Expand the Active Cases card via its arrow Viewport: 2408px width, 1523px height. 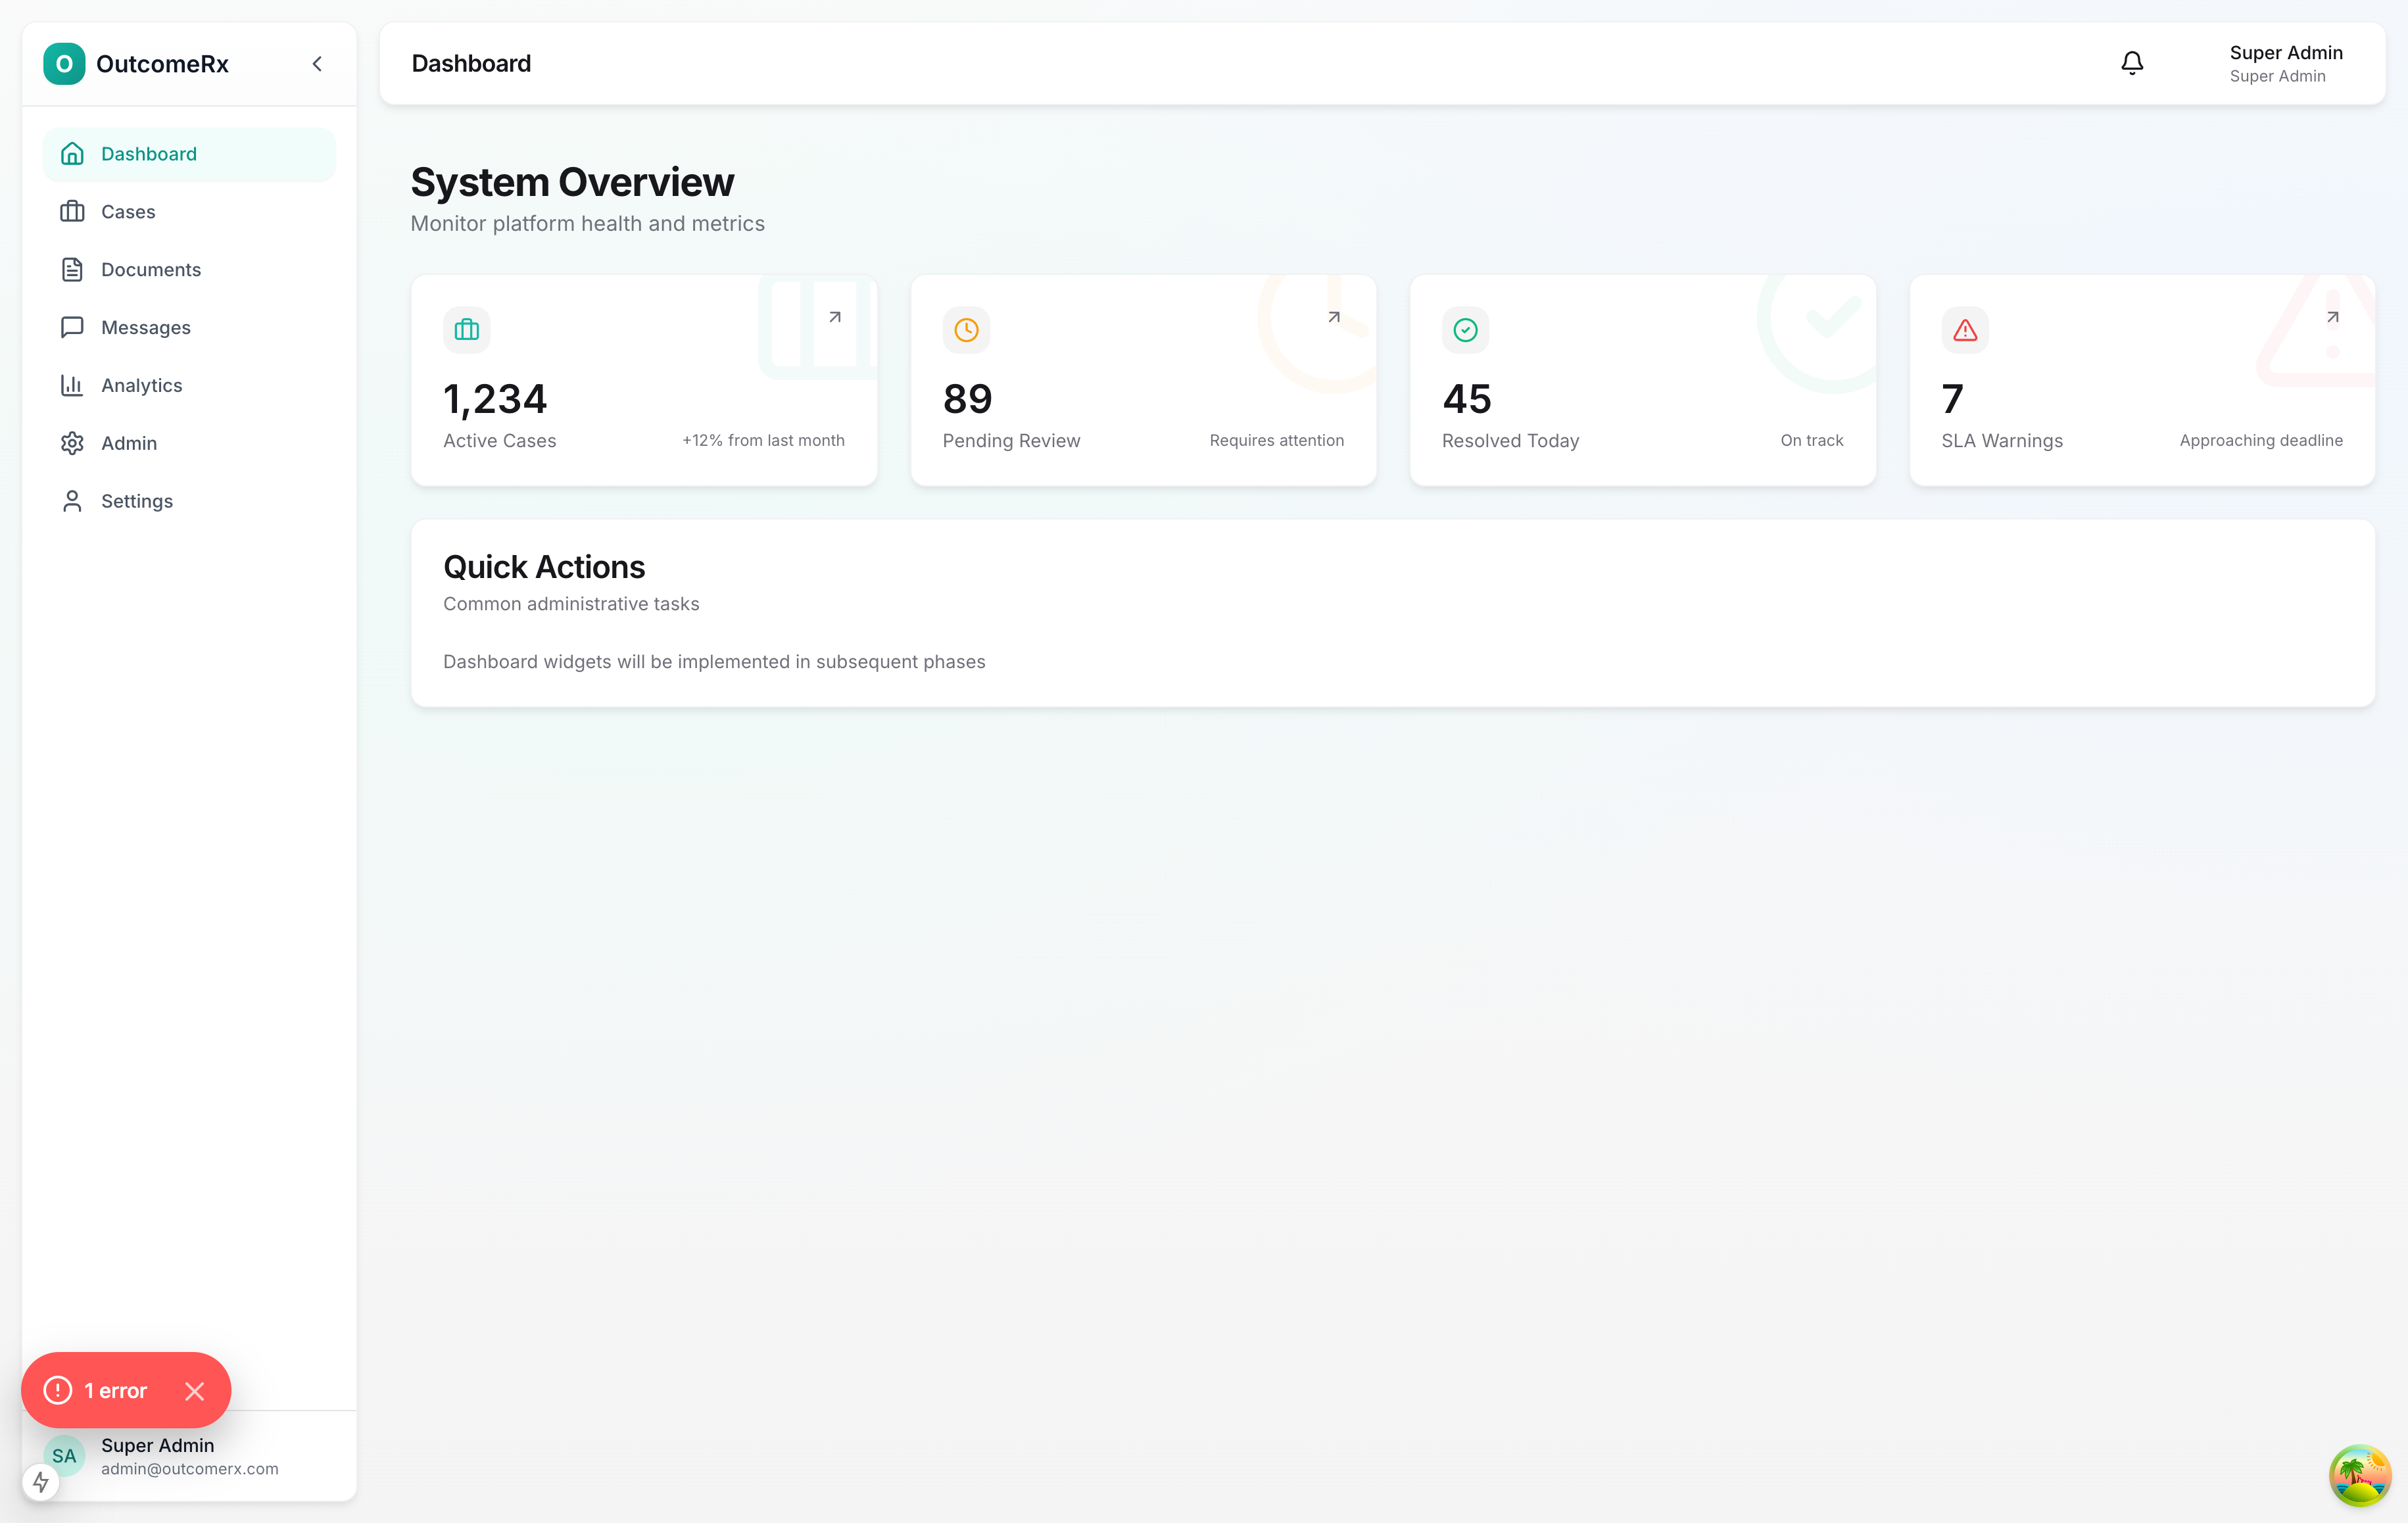(x=835, y=316)
